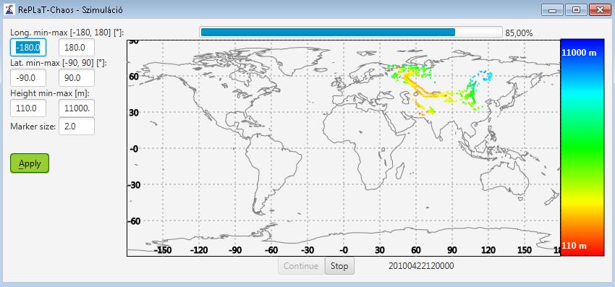Click the blue particle cluster over eastern Siberia

click(x=486, y=74)
